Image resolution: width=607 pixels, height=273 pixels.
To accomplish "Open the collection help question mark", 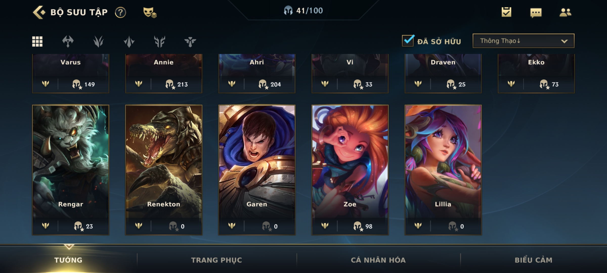I will 120,12.
